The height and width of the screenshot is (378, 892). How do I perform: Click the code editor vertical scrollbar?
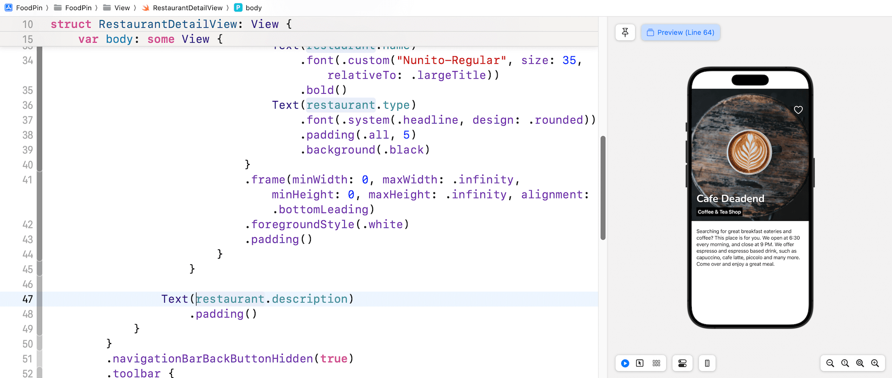[x=603, y=188]
